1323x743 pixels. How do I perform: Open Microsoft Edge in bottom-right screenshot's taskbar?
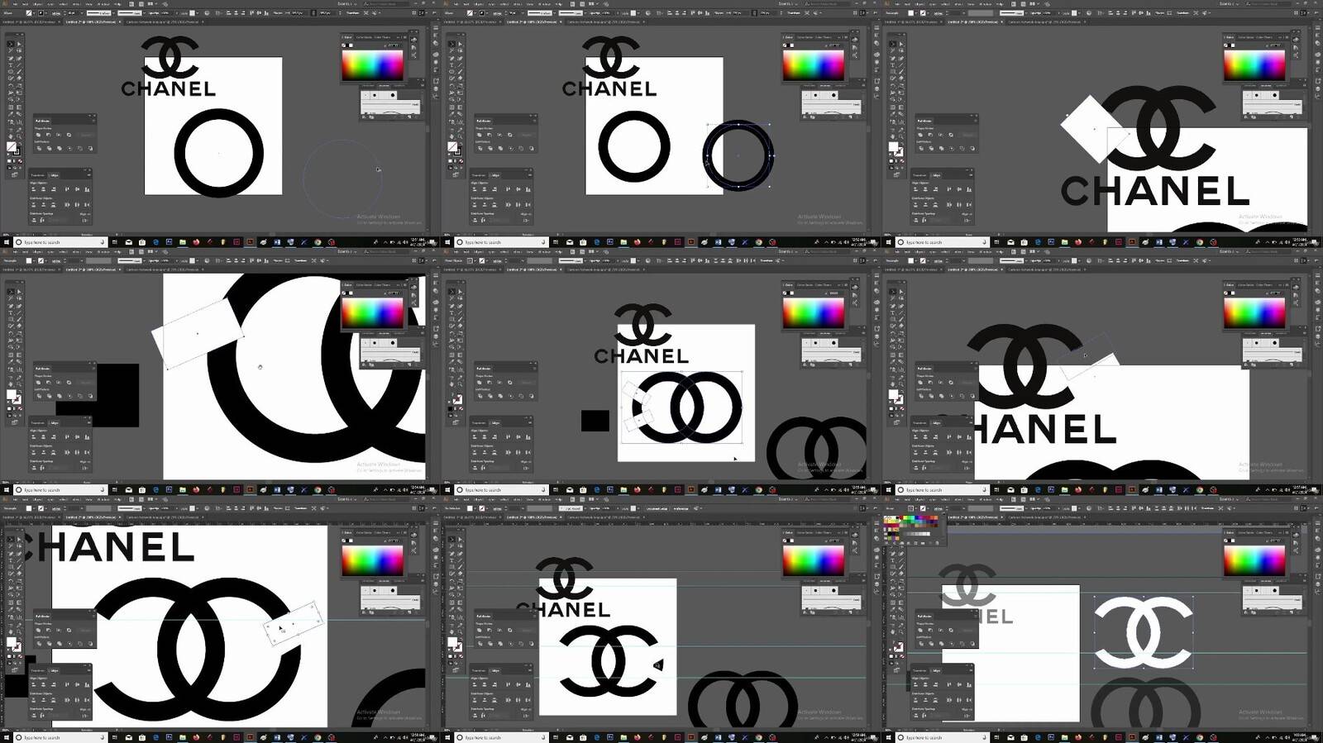[1038, 737]
